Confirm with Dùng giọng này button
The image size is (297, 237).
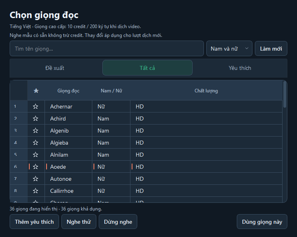[262, 222]
